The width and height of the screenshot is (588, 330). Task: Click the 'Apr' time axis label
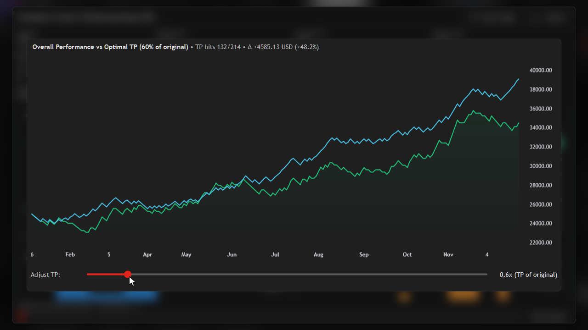tap(147, 254)
